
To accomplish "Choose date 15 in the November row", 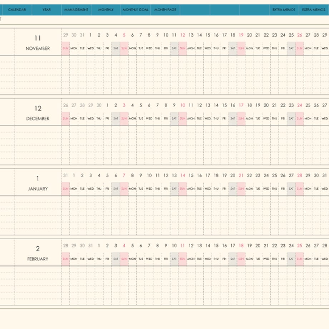I will pyautogui.click(x=208, y=35).
